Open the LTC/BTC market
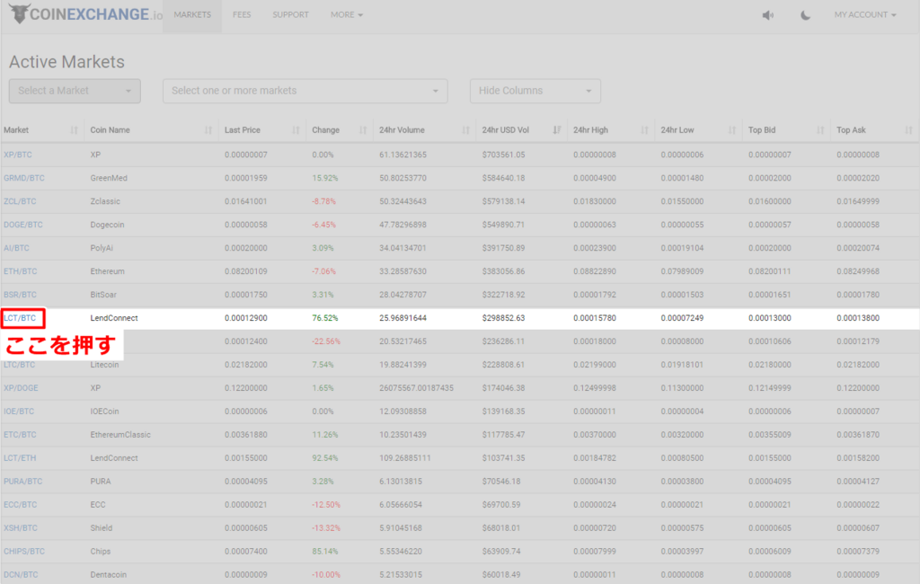This screenshot has width=920, height=584. tap(20, 365)
